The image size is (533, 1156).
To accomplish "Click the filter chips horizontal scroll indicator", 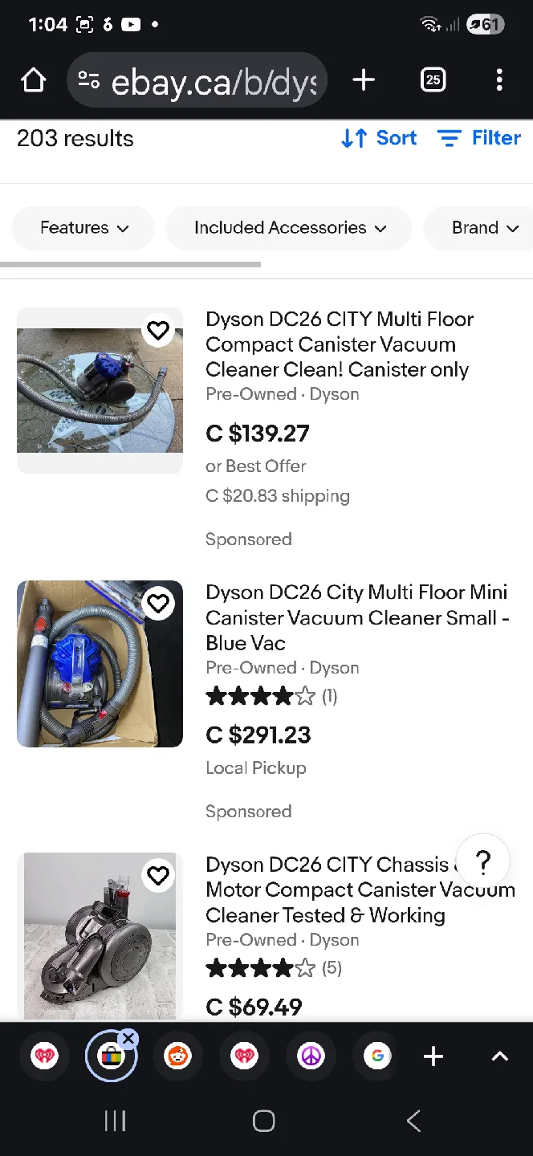I will pyautogui.click(x=131, y=264).
